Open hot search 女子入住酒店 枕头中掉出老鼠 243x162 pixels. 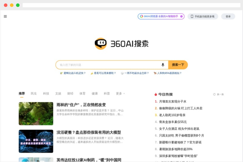179,129
